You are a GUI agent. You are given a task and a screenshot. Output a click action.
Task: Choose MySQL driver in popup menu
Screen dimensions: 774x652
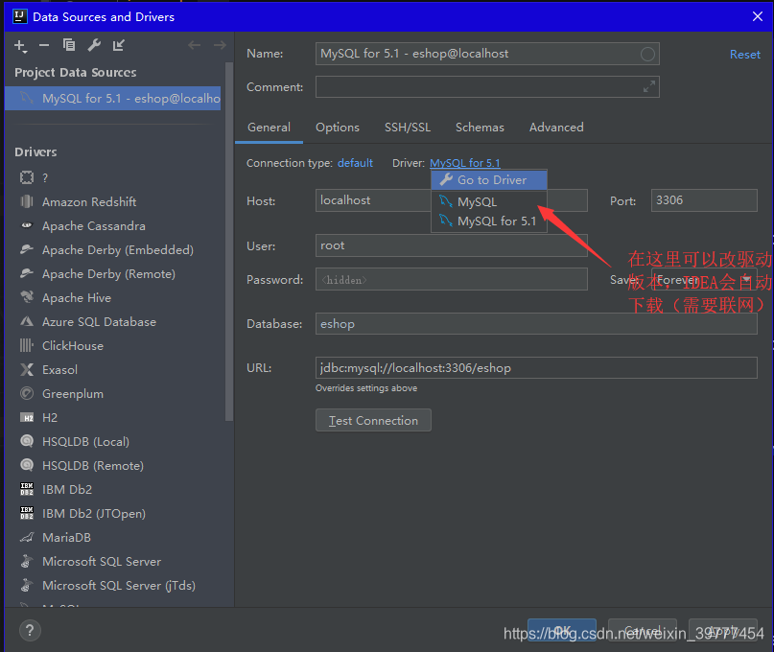click(x=489, y=202)
